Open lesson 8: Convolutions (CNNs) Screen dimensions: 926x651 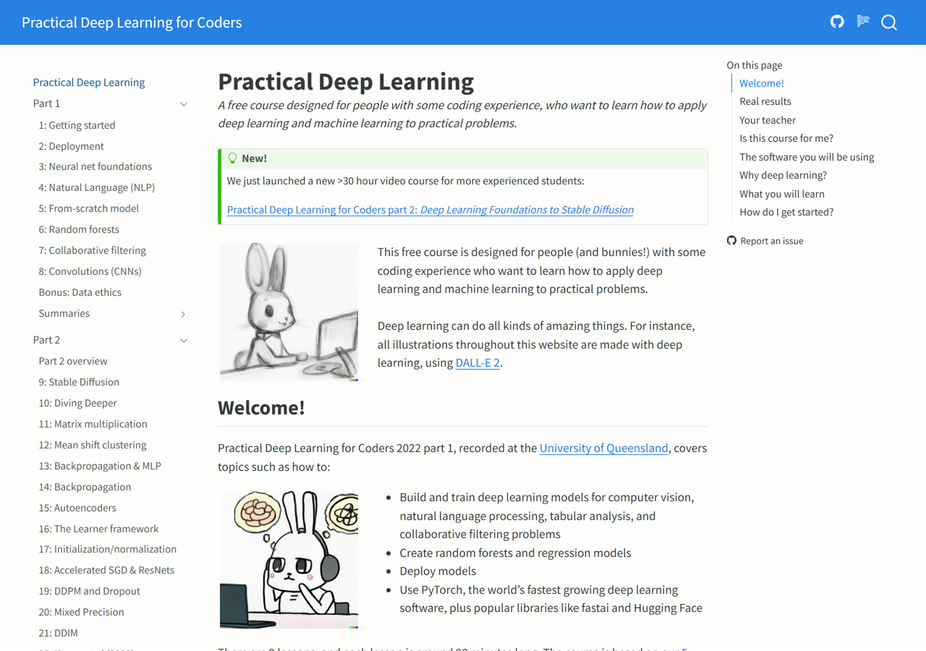click(90, 271)
